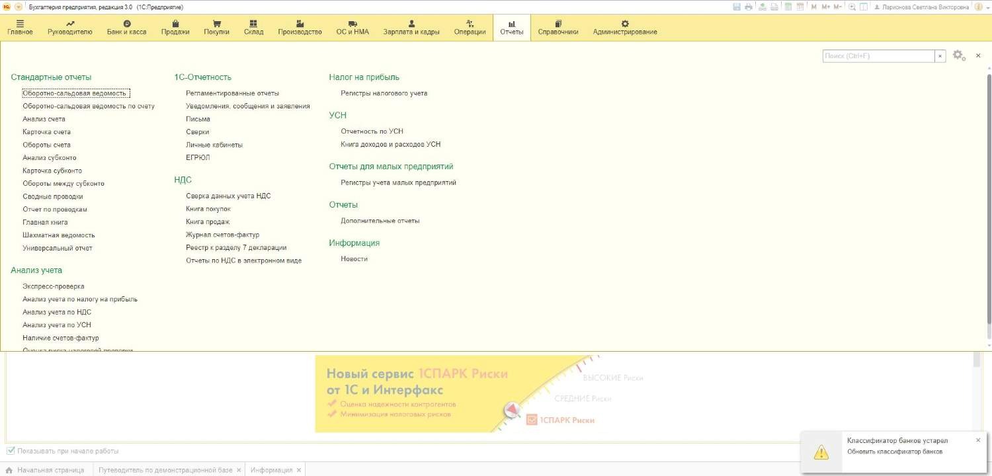Click the M memory button
This screenshot has width=992, height=476.
[x=813, y=7]
